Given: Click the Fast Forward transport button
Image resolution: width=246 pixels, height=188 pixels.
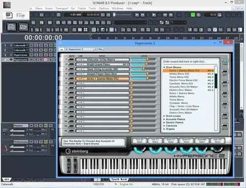Looking at the screenshot, I should click(165, 15).
